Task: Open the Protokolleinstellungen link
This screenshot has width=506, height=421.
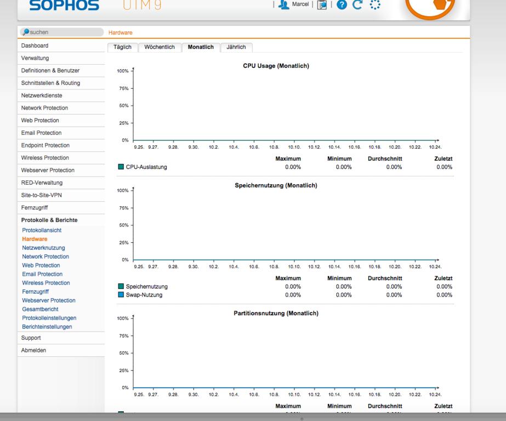Action: click(49, 318)
